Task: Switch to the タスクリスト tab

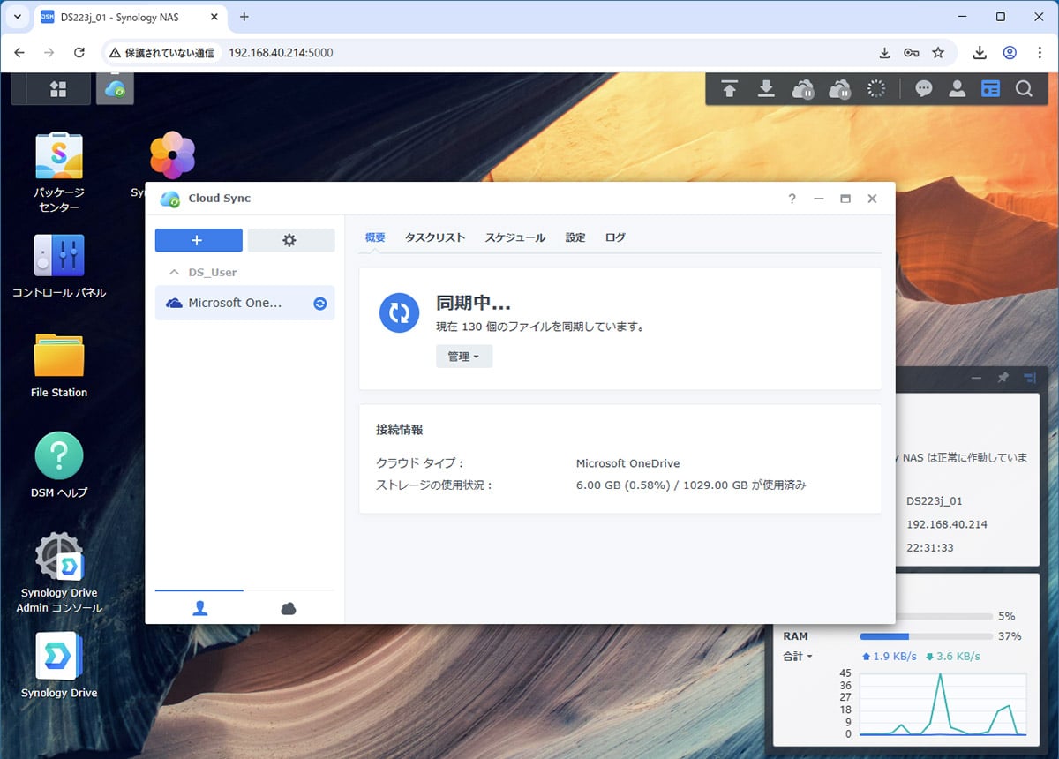Action: tap(434, 237)
